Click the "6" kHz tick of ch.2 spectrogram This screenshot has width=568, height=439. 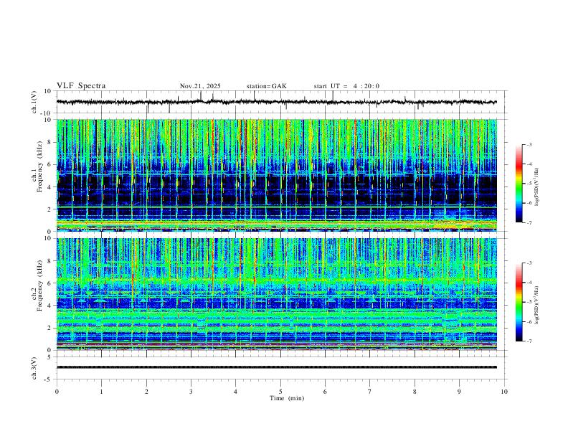50,283
